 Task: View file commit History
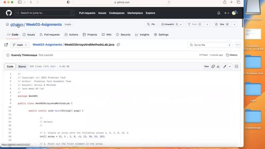pos(232,55)
